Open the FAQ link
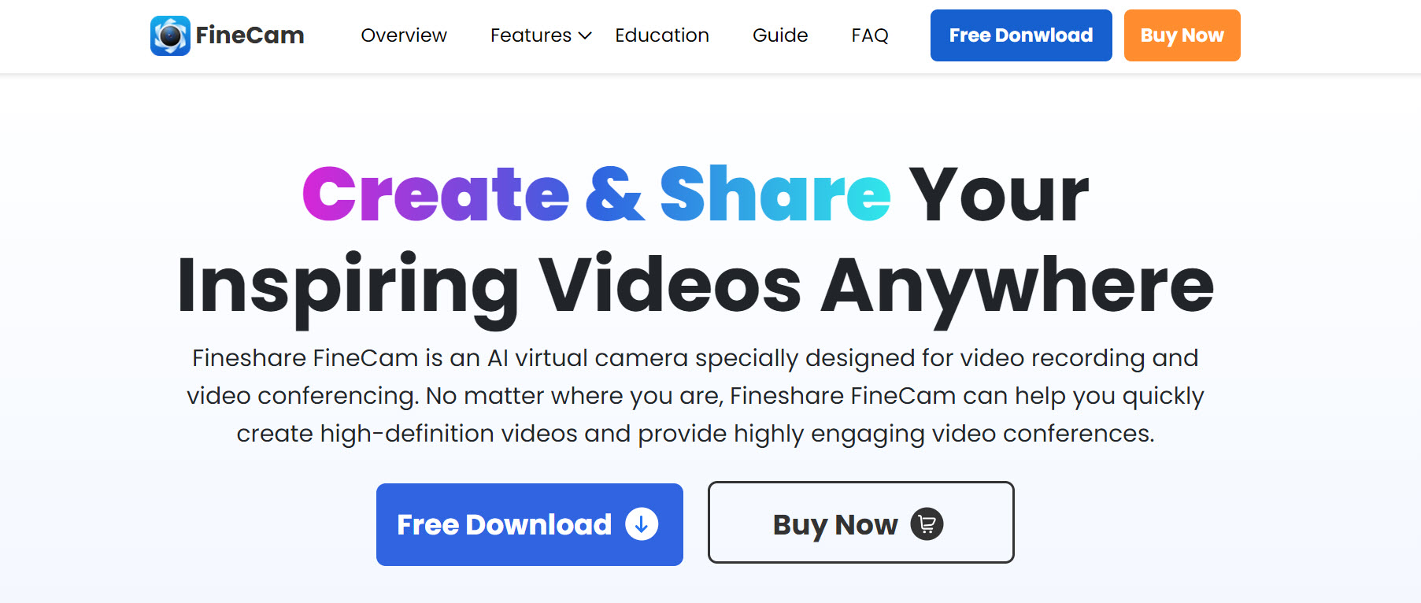Viewport: 1421px width, 603px height. [x=870, y=35]
